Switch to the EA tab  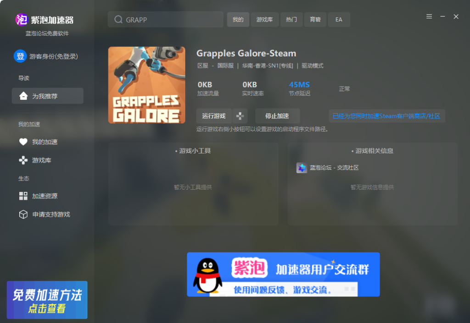(x=339, y=19)
